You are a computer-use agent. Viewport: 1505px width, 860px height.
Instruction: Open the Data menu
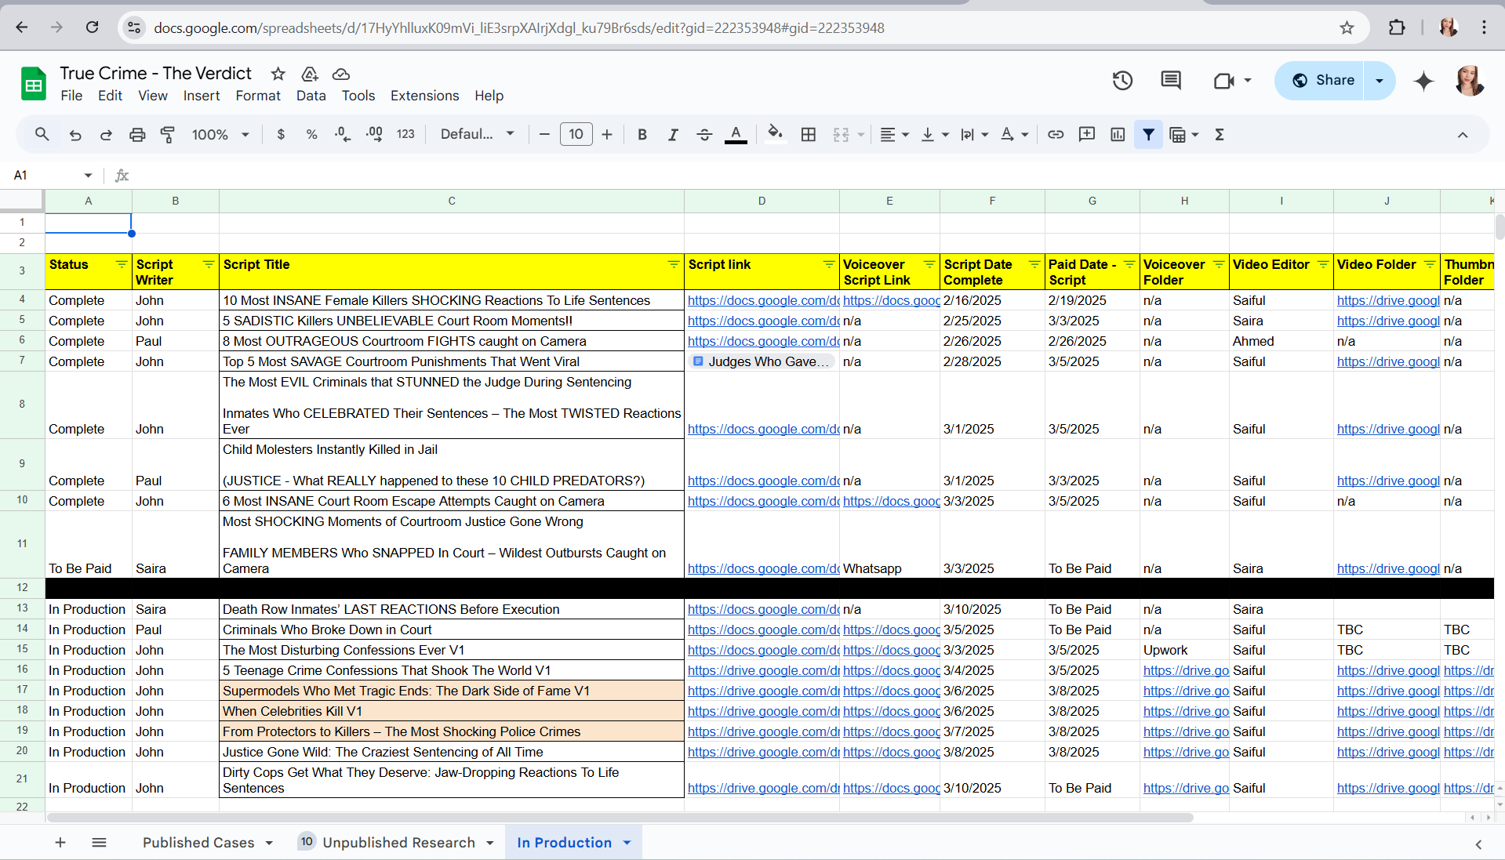[x=311, y=96]
